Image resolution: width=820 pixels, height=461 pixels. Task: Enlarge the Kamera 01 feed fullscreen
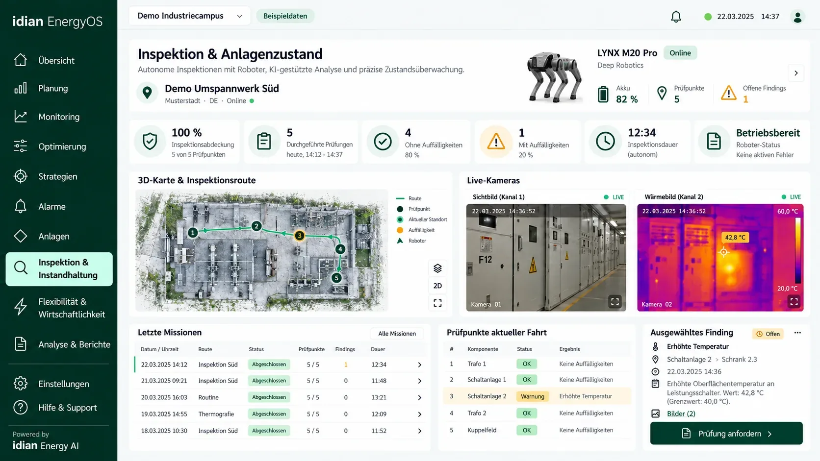point(615,301)
